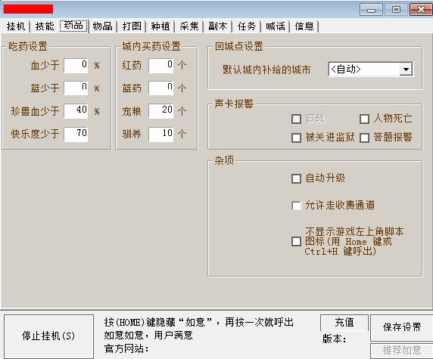Go to the 采集 tab
Screen dimensions: 433x359
[189, 26]
